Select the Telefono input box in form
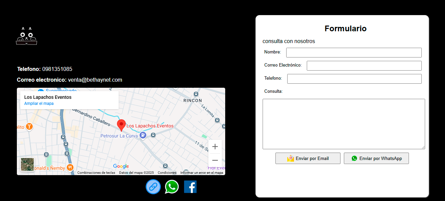The image size is (445, 201). point(354,79)
